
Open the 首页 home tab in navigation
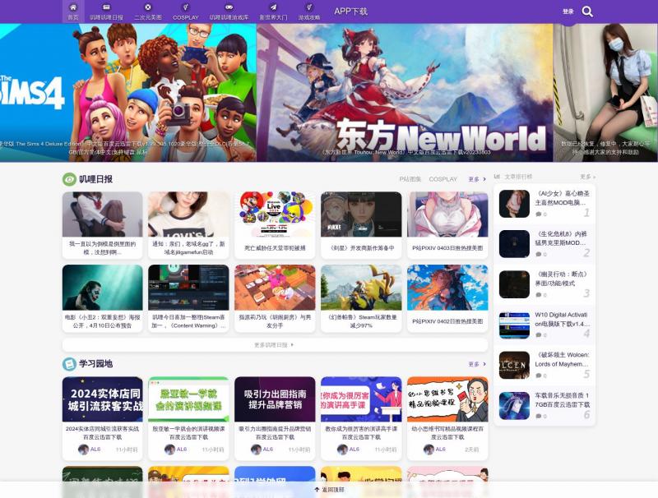73,12
